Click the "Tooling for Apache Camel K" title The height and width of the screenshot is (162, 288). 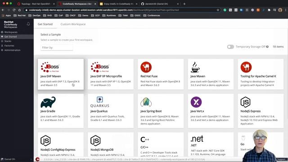pos(258,76)
